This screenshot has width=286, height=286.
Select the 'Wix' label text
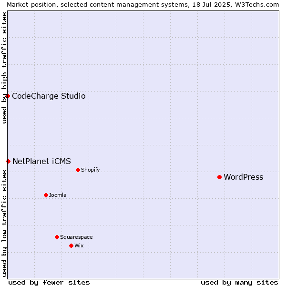pyautogui.click(x=79, y=245)
